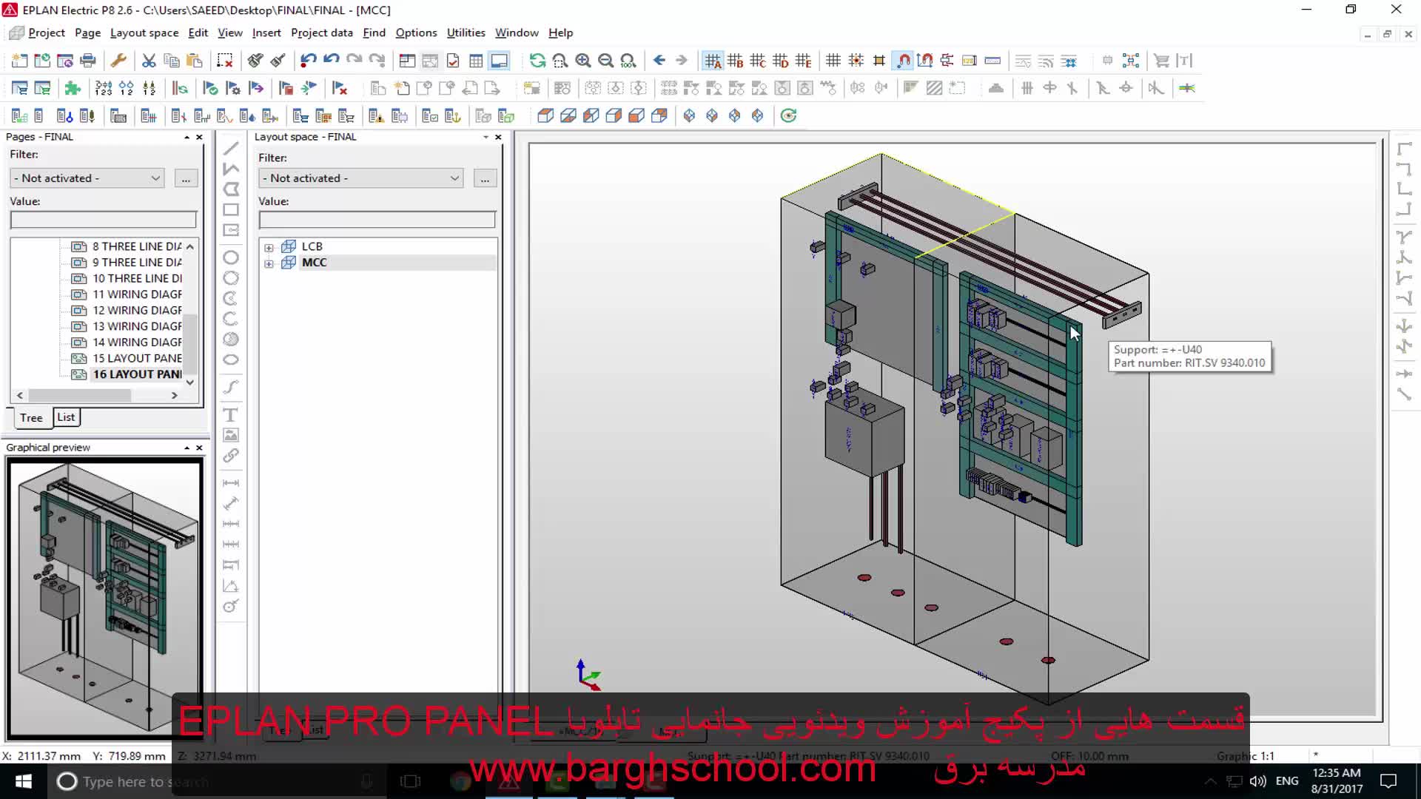Select the Line drawing tool
The height and width of the screenshot is (799, 1421).
pos(231,148)
